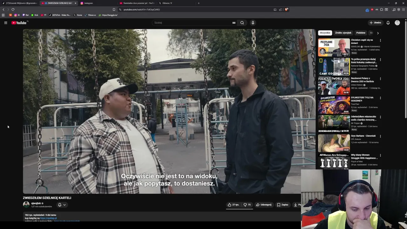Image resolution: width=407 pixels, height=229 pixels.
Task: Open options for Gryc Barbara - Ciwoniuki video
Action: (380, 136)
